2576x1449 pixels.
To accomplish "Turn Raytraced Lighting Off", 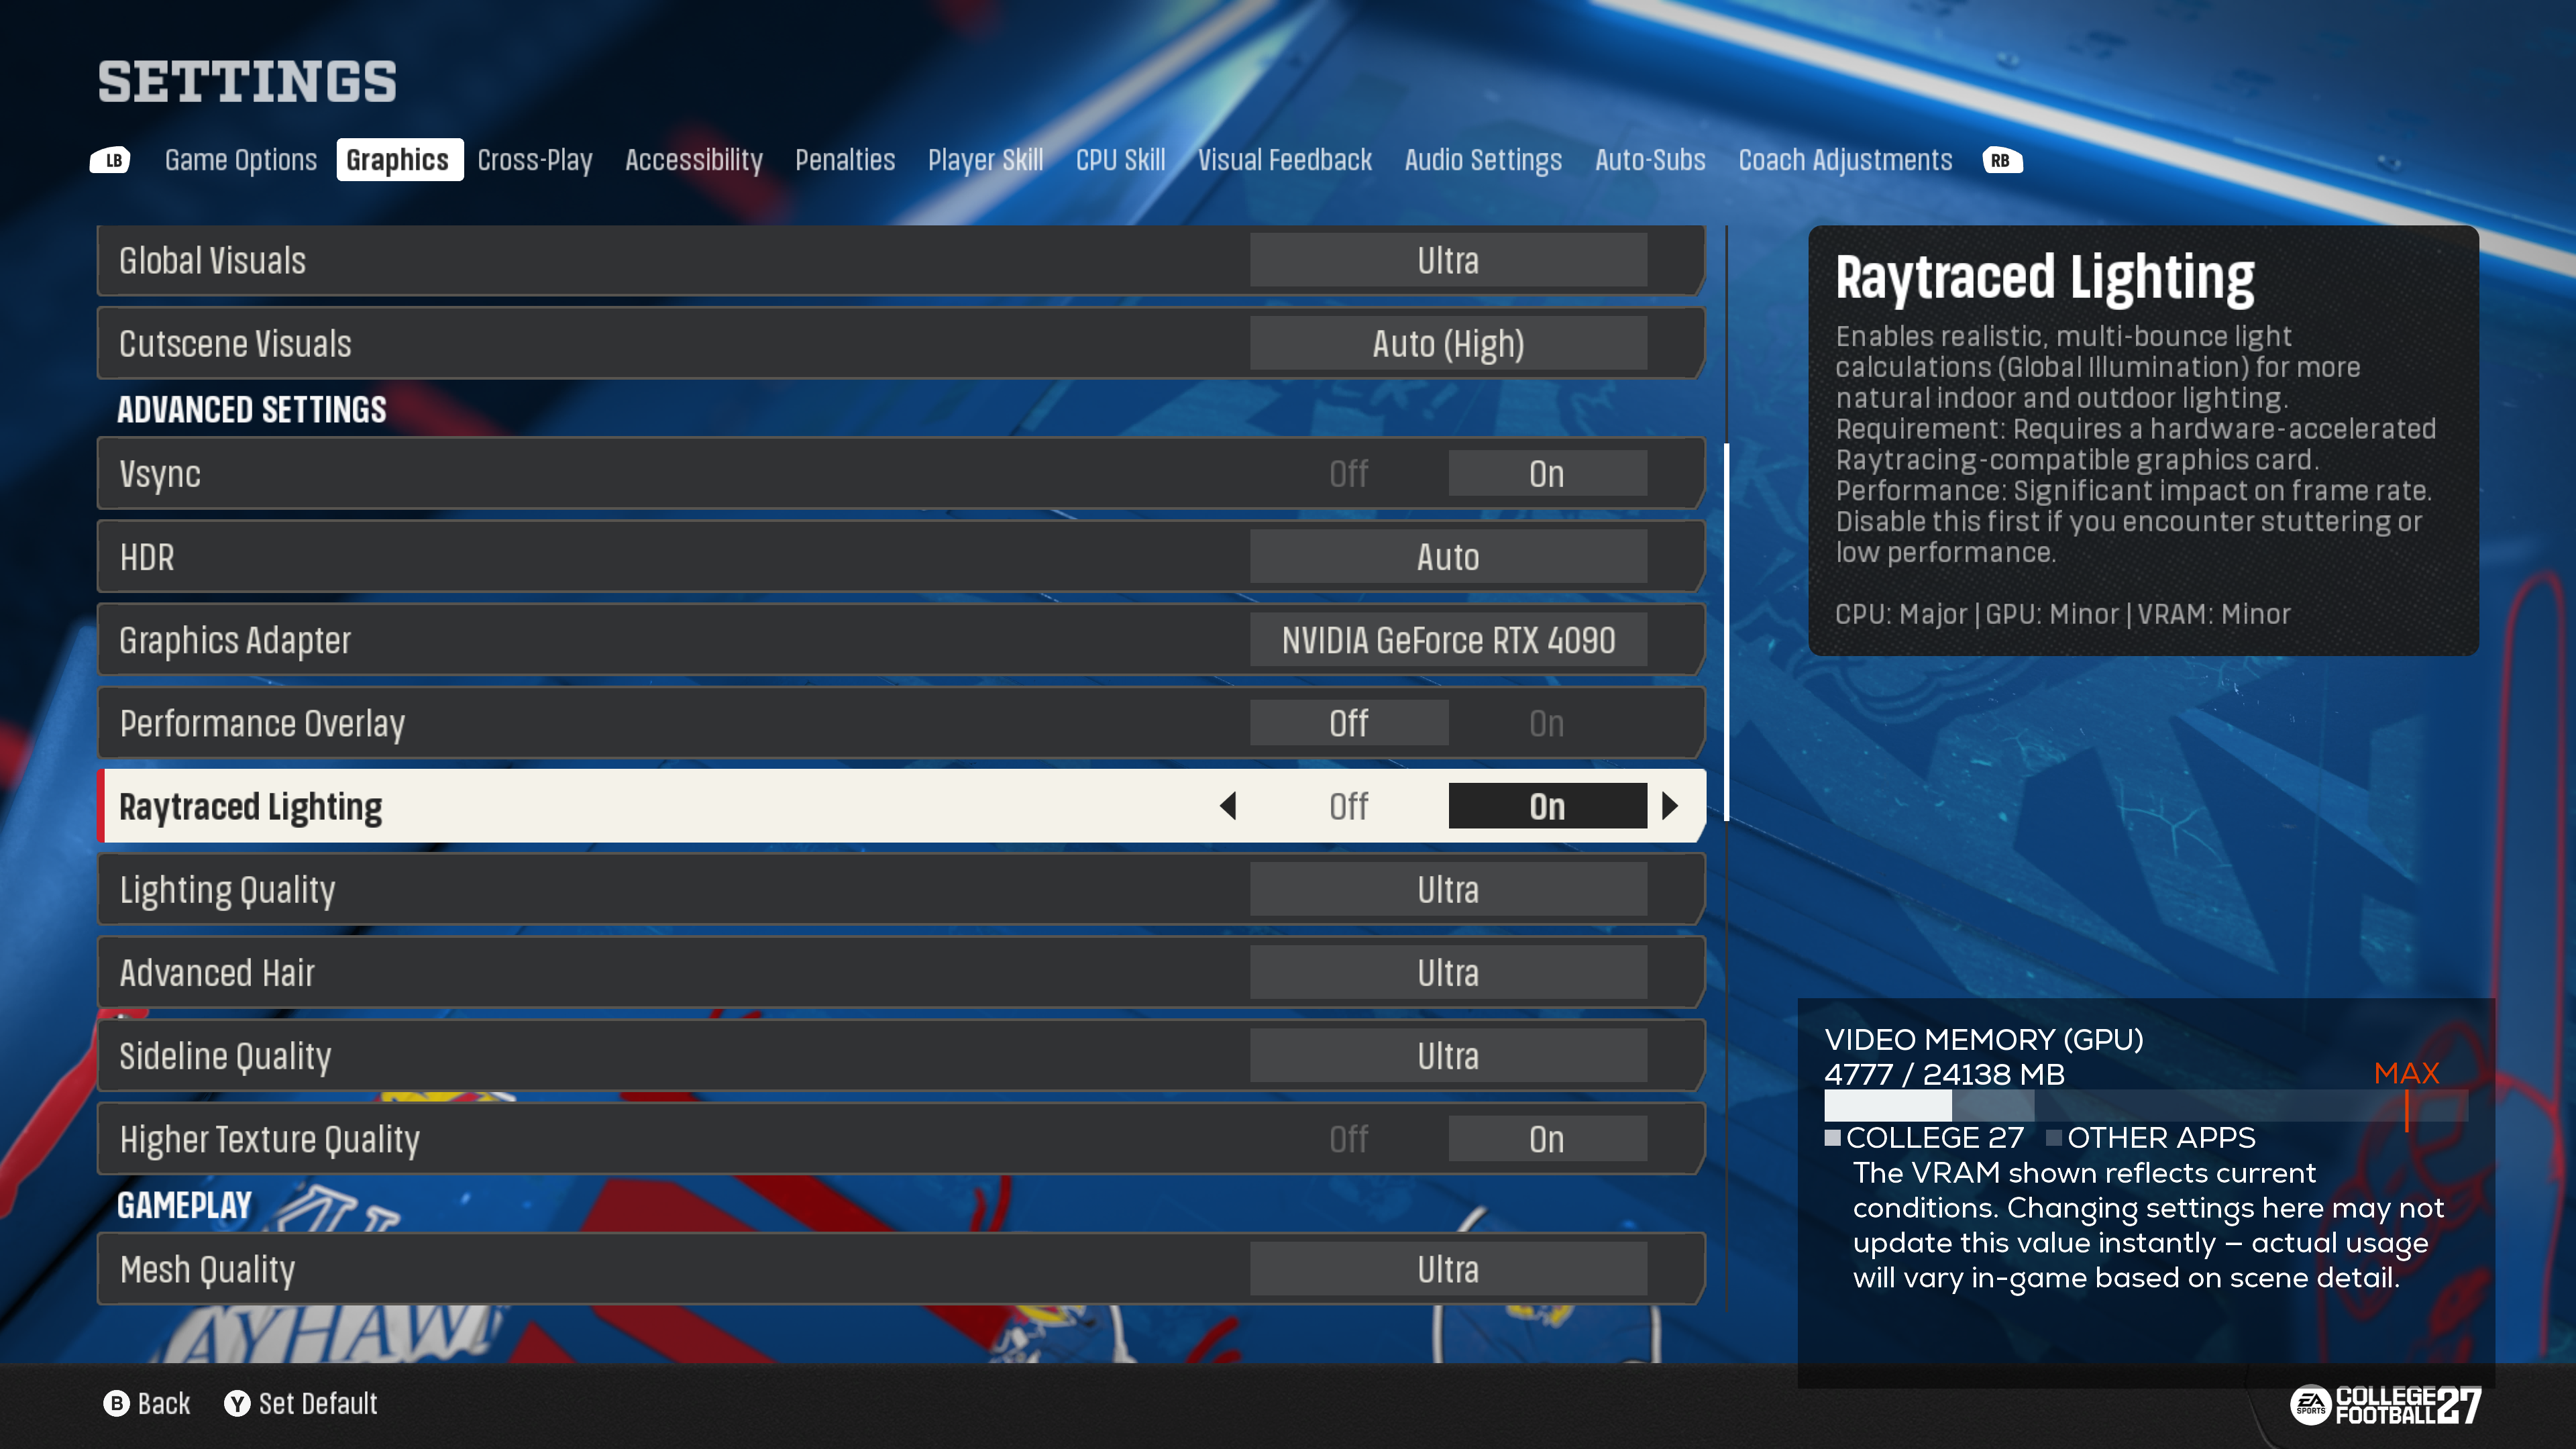I will (1349, 806).
